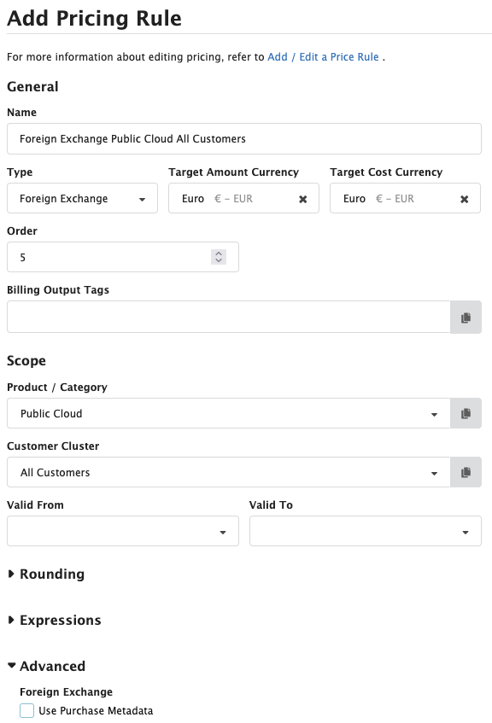
Task: Open Product / Category dropdown
Action: click(x=228, y=413)
